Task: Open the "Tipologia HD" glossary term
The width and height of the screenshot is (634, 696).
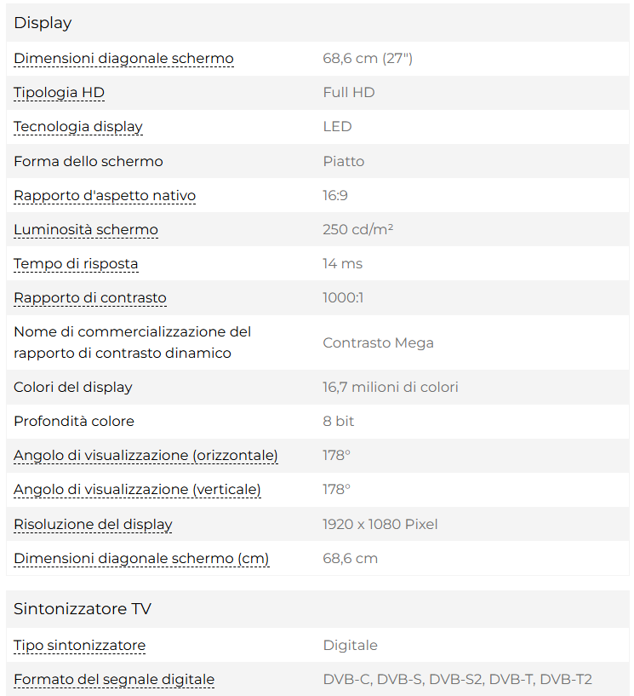Action: pos(59,93)
